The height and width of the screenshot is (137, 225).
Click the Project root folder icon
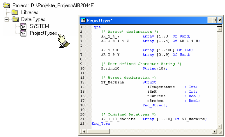(6, 6)
